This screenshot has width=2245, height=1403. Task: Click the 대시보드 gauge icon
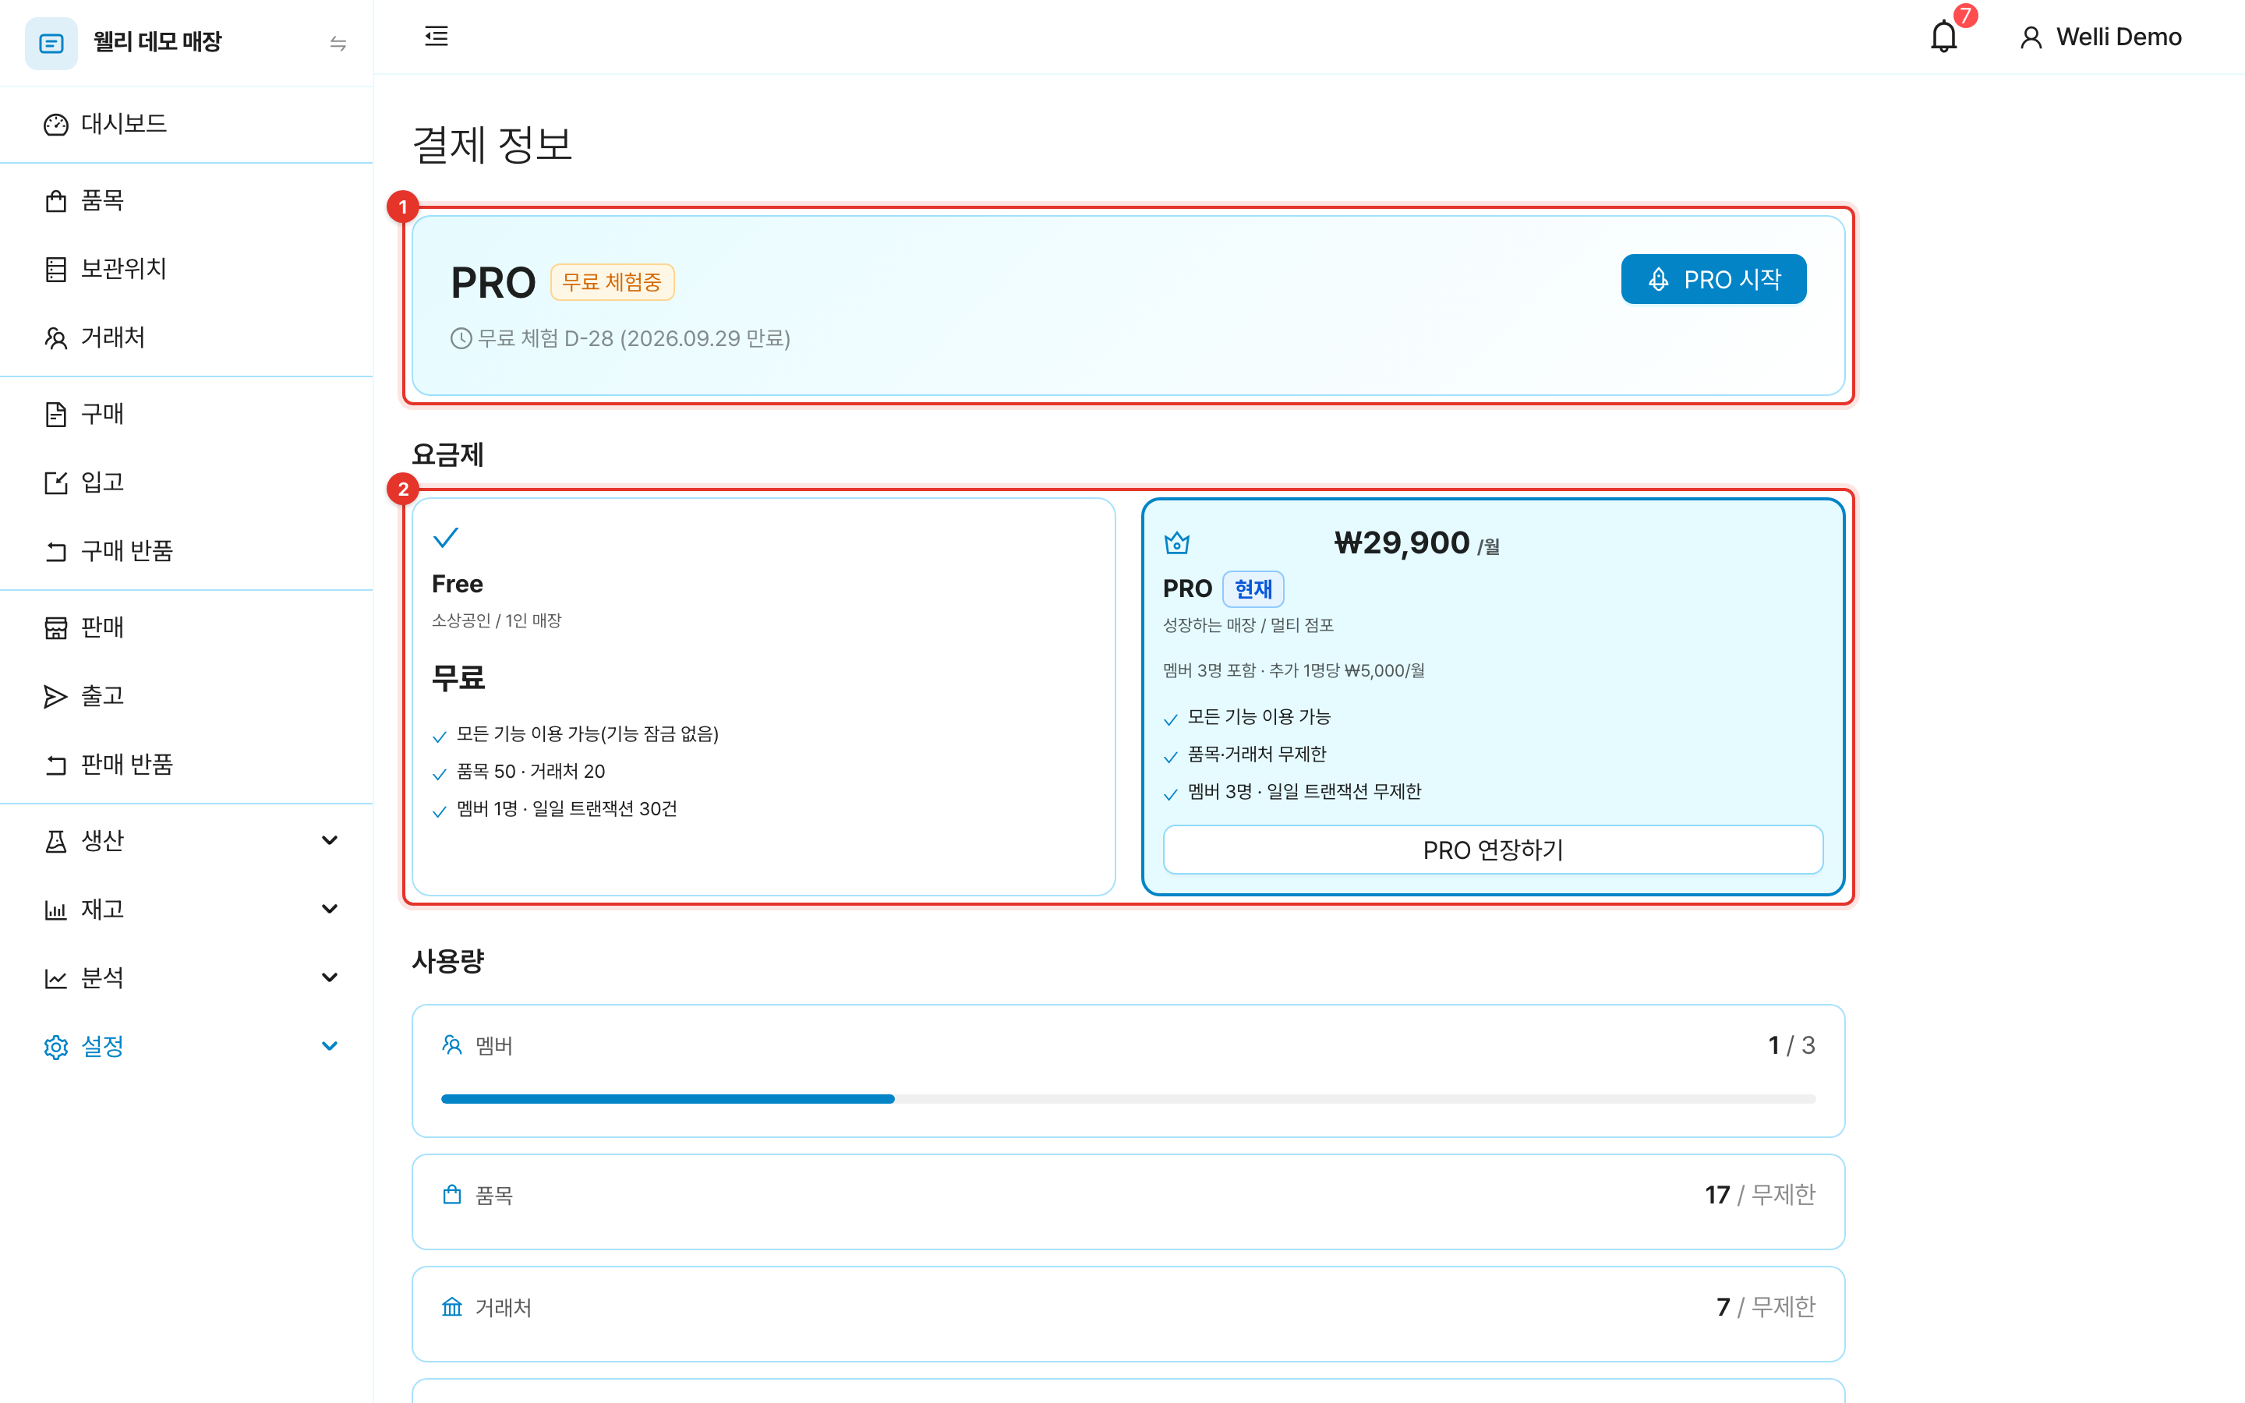pyautogui.click(x=55, y=125)
